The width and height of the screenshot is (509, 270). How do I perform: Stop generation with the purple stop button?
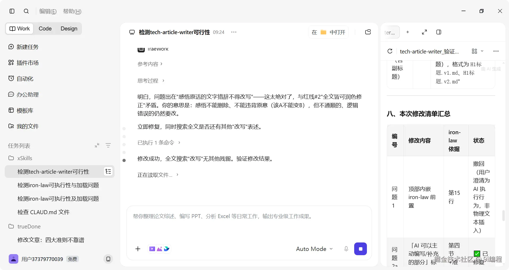(361, 249)
